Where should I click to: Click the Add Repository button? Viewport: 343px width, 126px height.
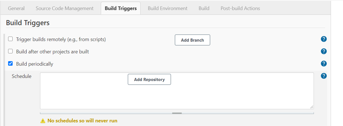(x=149, y=80)
